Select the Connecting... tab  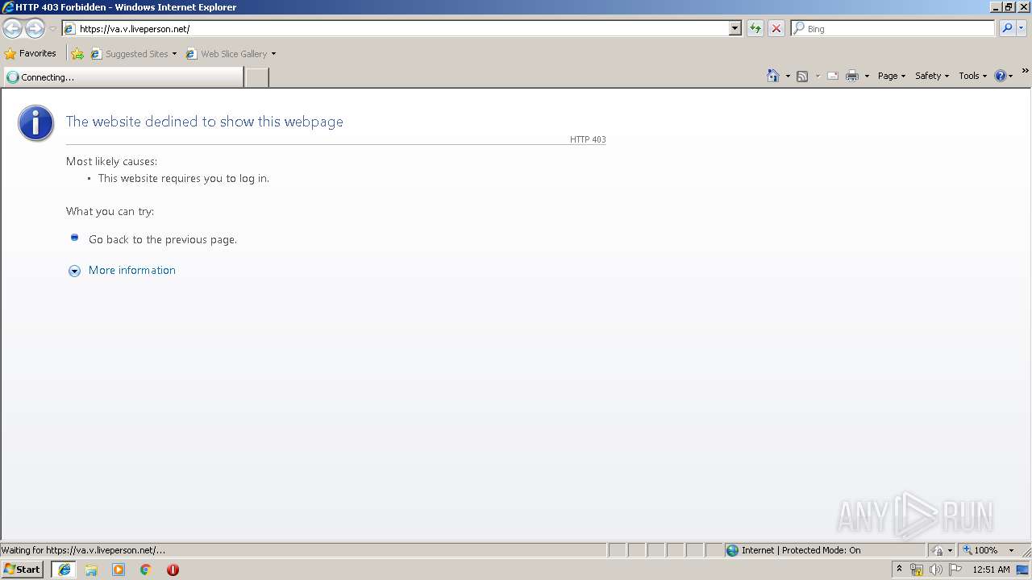(x=123, y=77)
